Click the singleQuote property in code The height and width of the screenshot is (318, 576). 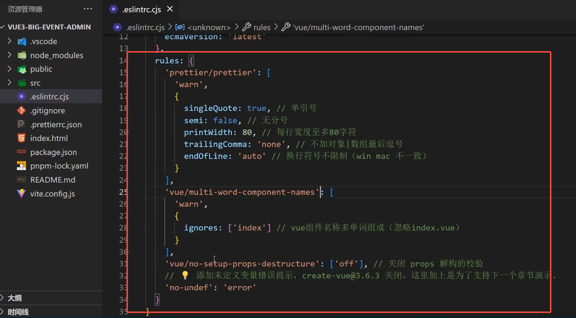(x=211, y=108)
